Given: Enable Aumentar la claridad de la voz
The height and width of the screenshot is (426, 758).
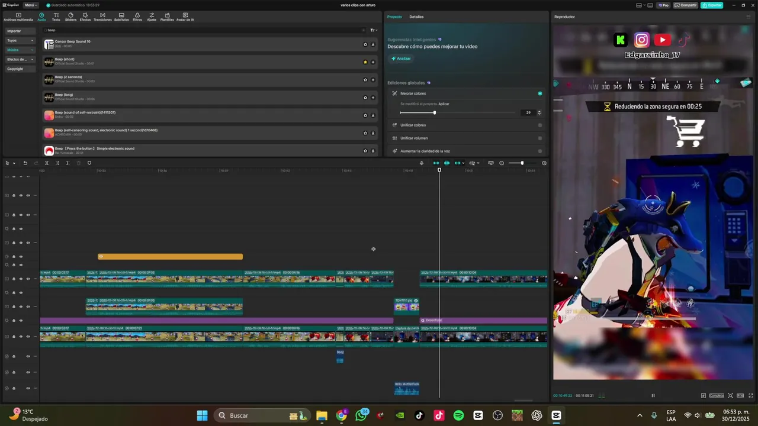Looking at the screenshot, I should (540, 151).
